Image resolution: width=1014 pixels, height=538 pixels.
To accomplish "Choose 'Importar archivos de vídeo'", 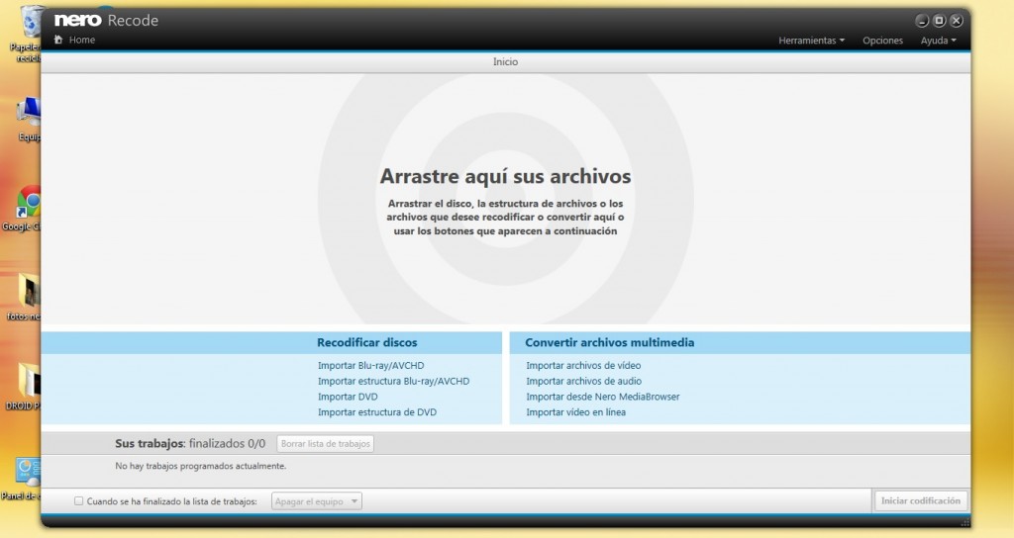I will pyautogui.click(x=583, y=366).
